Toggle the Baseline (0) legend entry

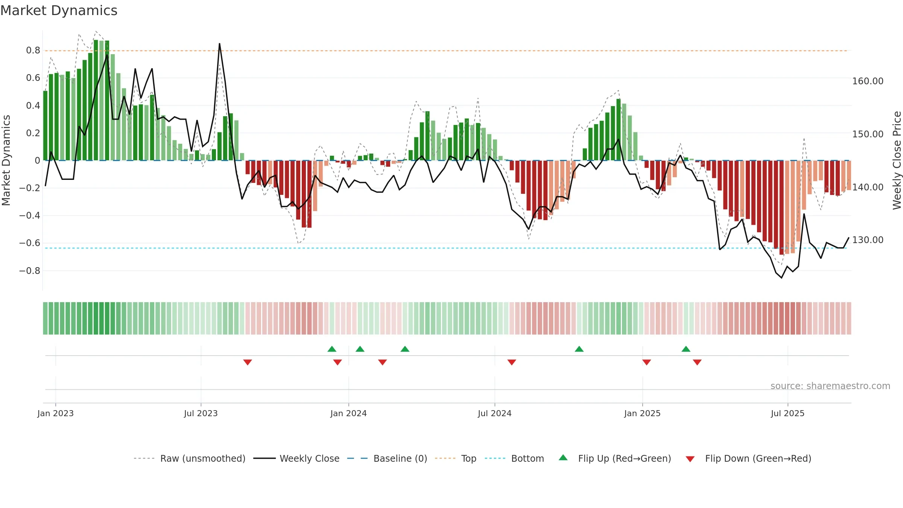[387, 458]
